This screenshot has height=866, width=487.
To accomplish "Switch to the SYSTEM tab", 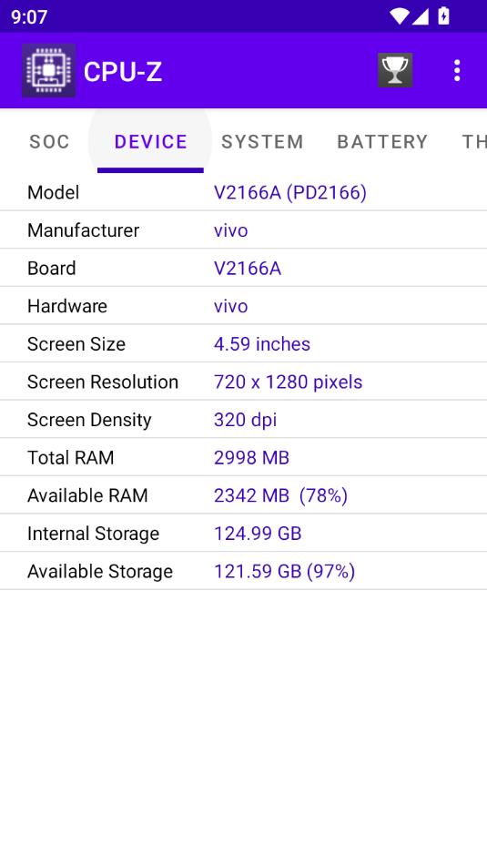I will pyautogui.click(x=262, y=141).
